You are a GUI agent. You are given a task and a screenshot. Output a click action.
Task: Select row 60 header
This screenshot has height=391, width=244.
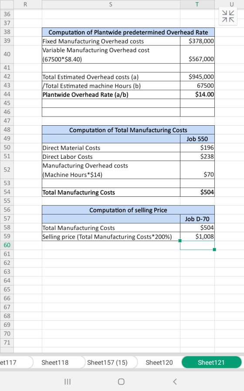click(7, 245)
